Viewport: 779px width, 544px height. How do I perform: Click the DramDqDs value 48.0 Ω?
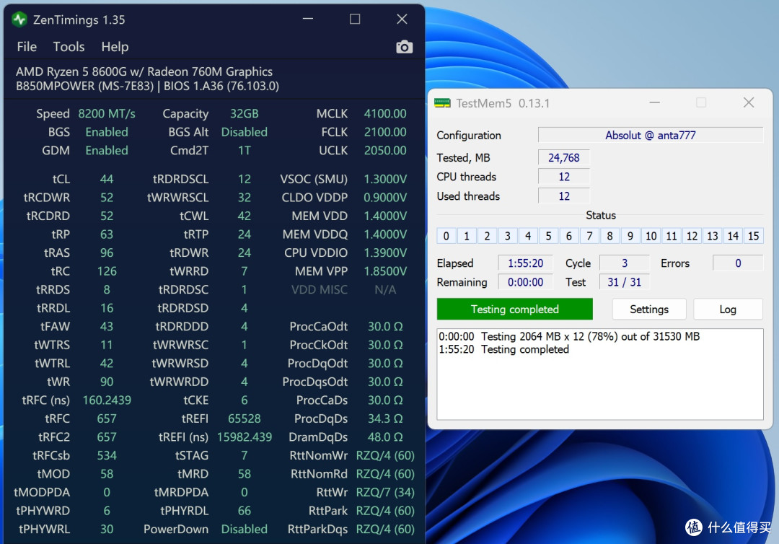pyautogui.click(x=385, y=437)
